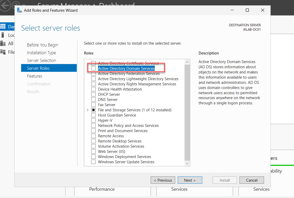294x198 pixels.
Task: Check the Remote Access checkbox
Action: pyautogui.click(x=93, y=136)
